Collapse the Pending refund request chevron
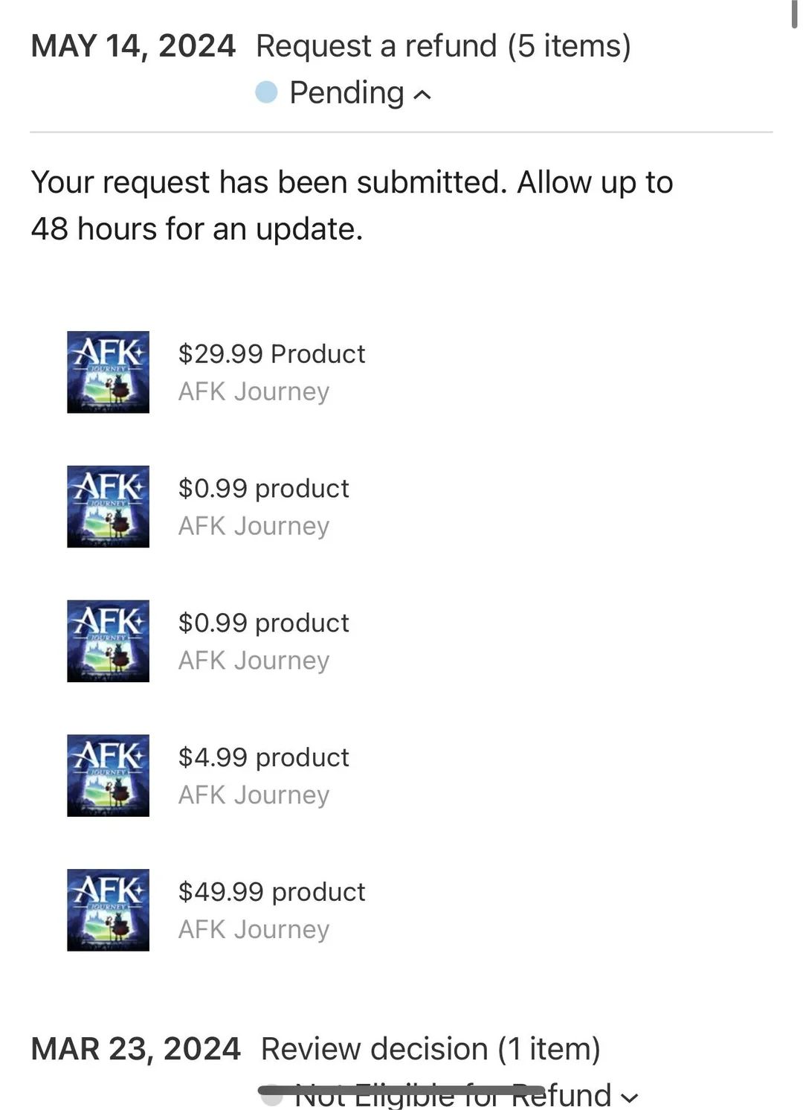The width and height of the screenshot is (803, 1110). pos(422,94)
